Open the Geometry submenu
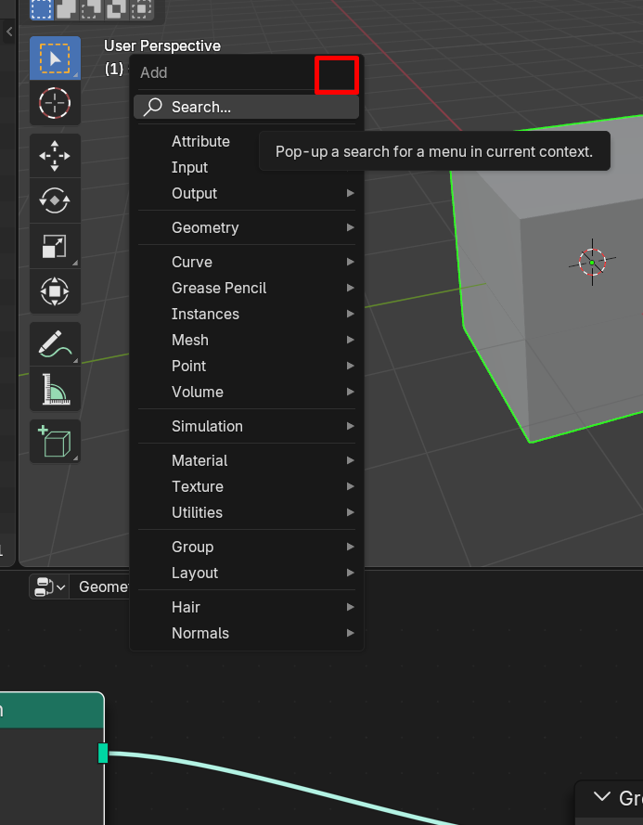643x825 pixels. coord(246,227)
